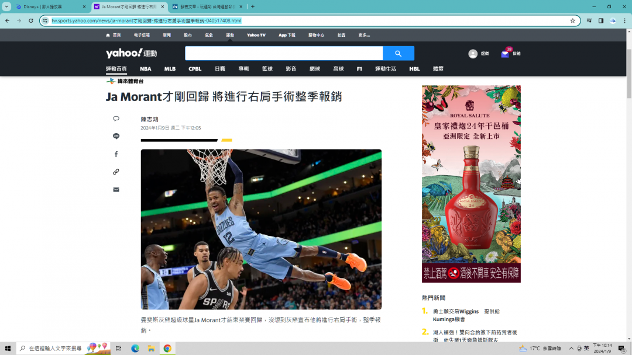Image resolution: width=632 pixels, height=355 pixels.
Task: Click the Ja Morant dunk photo
Action: (261, 229)
